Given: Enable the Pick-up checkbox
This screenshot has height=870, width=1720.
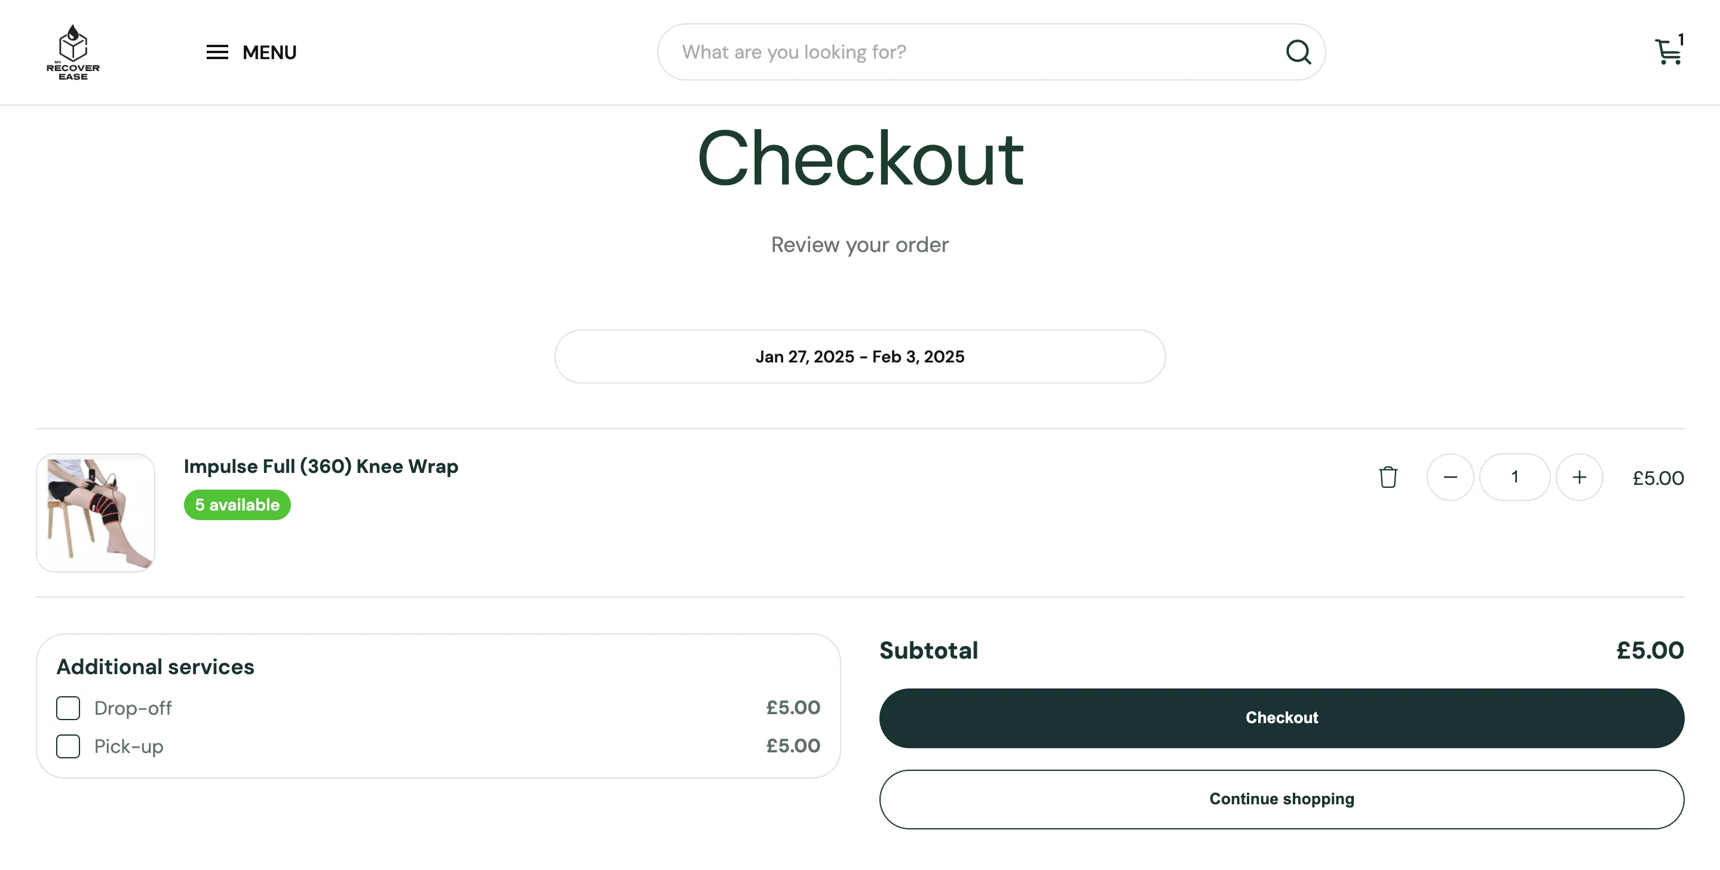Looking at the screenshot, I should tap(68, 746).
